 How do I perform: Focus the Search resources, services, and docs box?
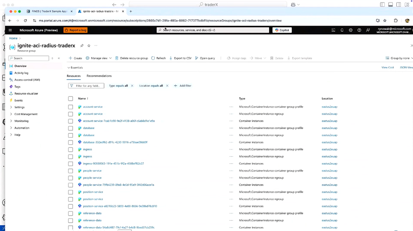click(x=213, y=30)
